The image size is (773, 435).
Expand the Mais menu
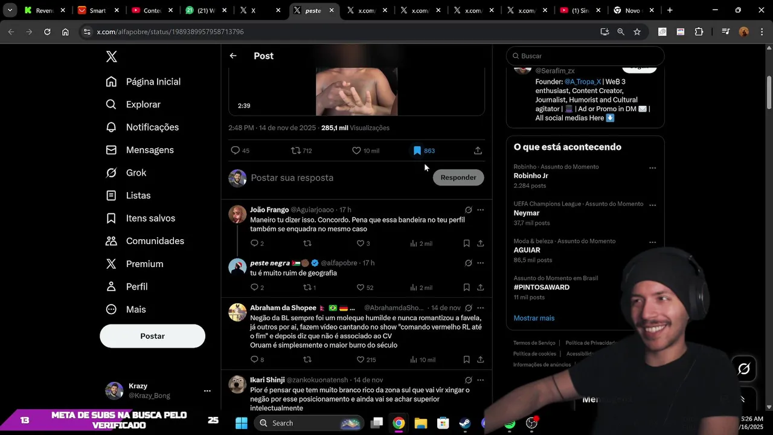(x=126, y=309)
